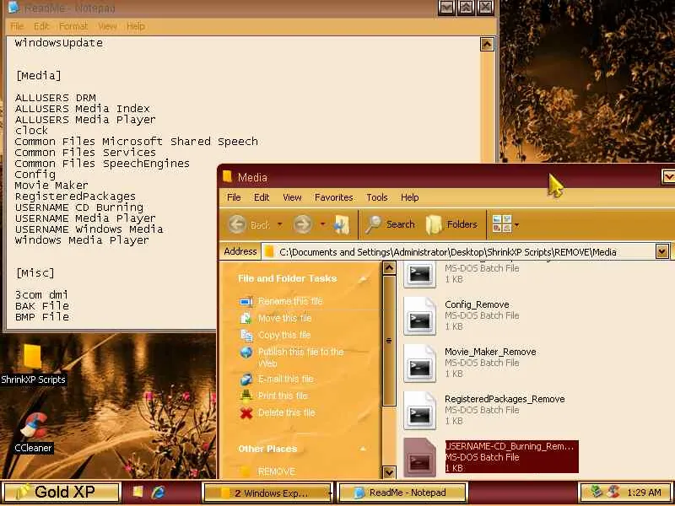Click the Rename this file icon
Screen dimensions: 675x506
(246, 302)
